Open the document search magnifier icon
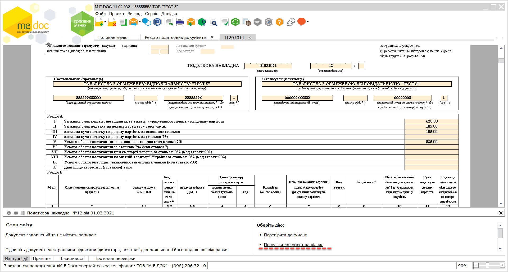508x272 pixels. (213, 22)
